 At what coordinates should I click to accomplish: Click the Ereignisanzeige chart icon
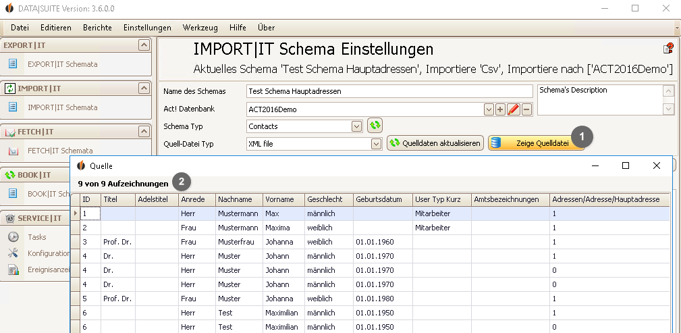click(x=13, y=270)
